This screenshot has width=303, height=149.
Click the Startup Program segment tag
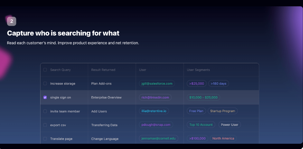click(x=223, y=111)
